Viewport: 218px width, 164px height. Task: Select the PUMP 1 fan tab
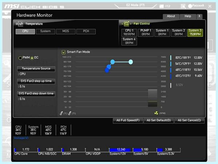(x=146, y=33)
